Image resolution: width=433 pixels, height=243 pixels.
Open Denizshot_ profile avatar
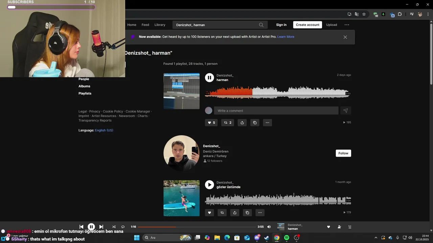181,153
